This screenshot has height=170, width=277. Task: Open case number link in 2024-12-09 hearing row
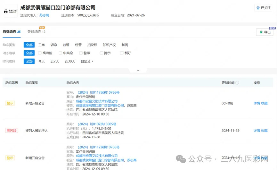[98, 147]
